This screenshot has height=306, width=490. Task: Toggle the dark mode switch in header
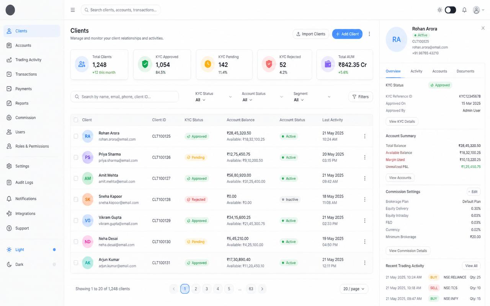point(450,10)
